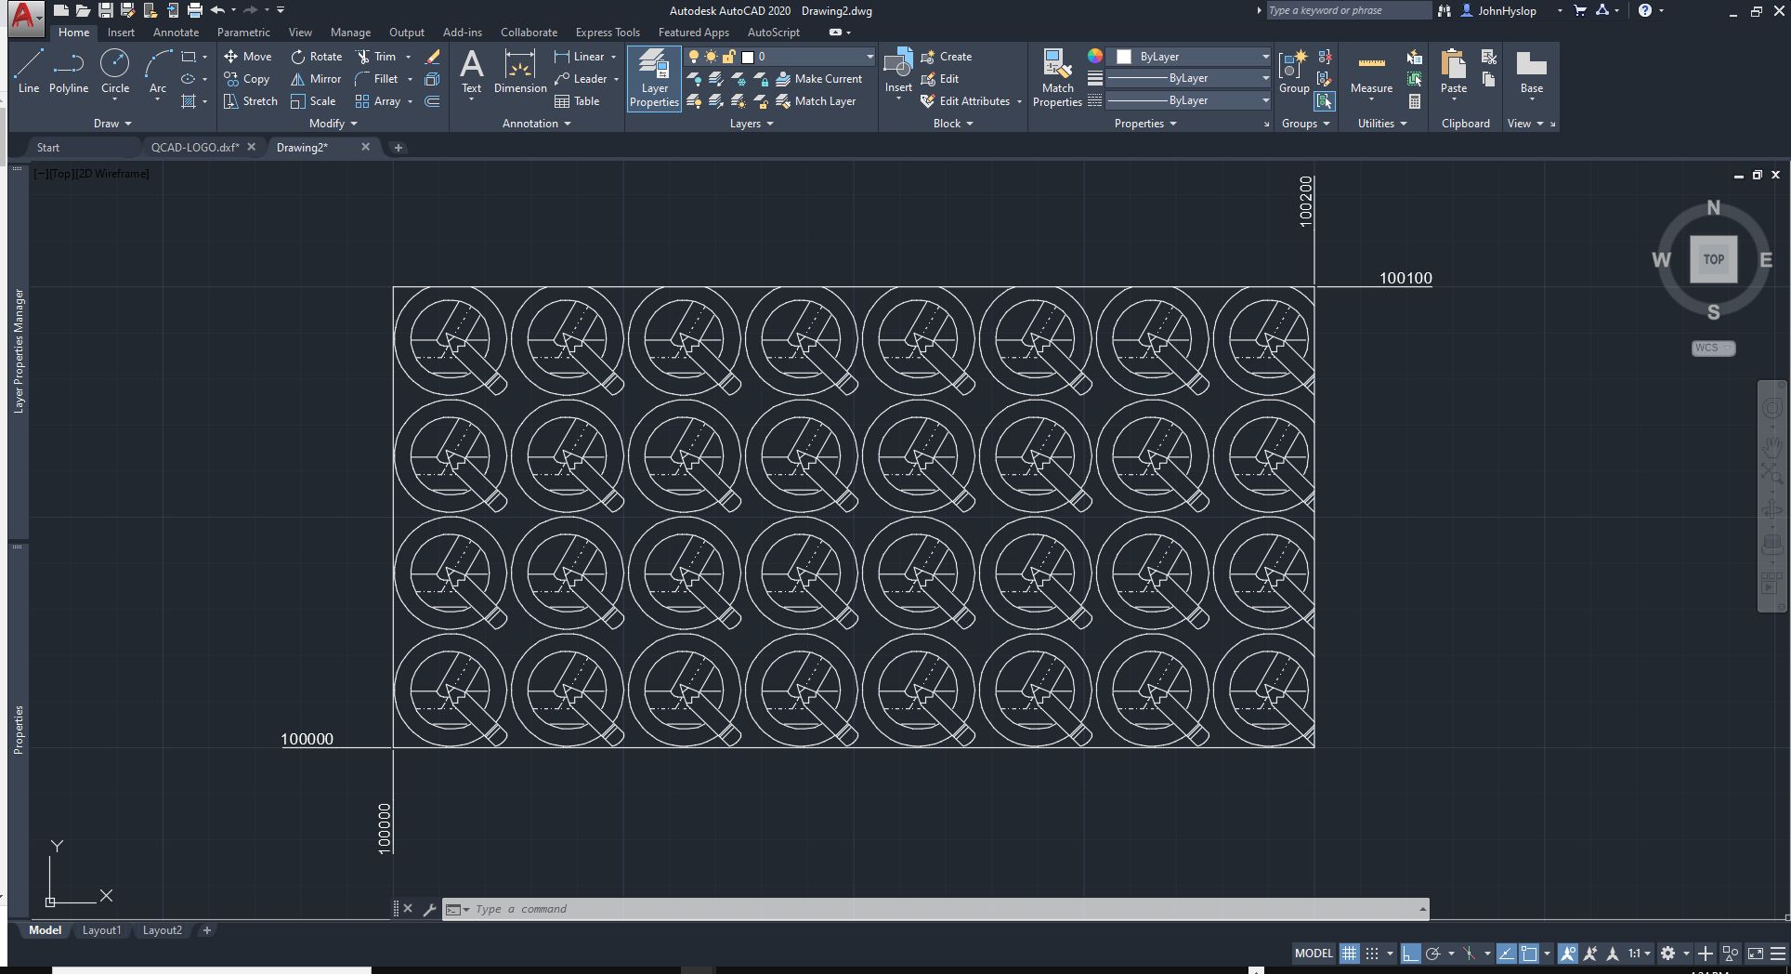Click the Paste clipboard icon

(x=1453, y=65)
